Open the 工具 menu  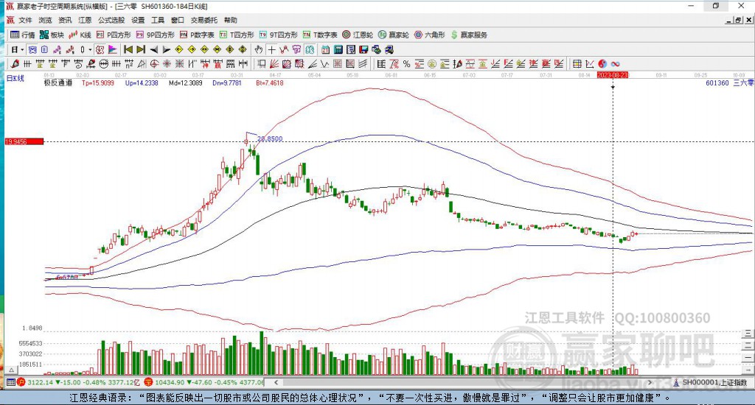[158, 20]
